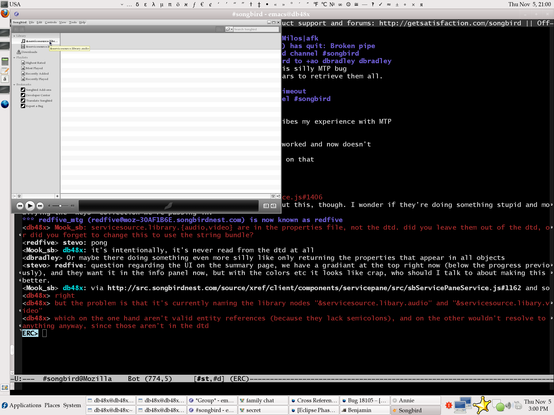
Task: Switch to the Benjamin taskbar window
Action: click(365, 410)
